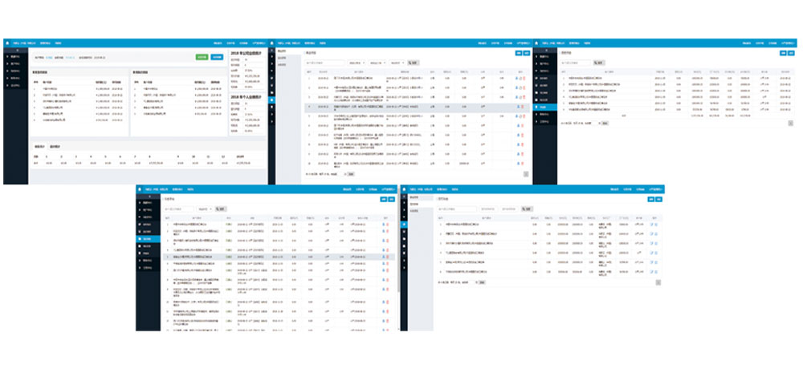Click the green button on the dashboard filter bar

[202, 57]
